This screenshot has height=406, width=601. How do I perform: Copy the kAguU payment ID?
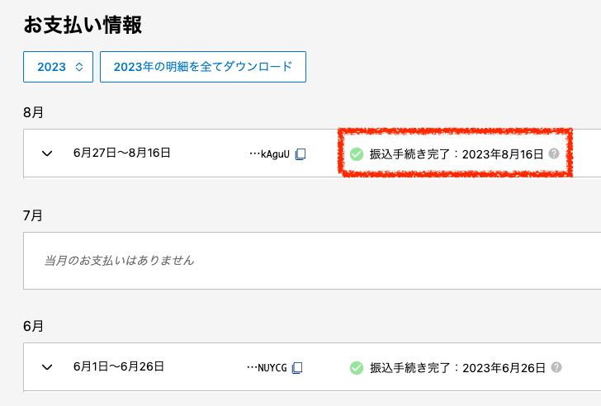[x=300, y=154]
